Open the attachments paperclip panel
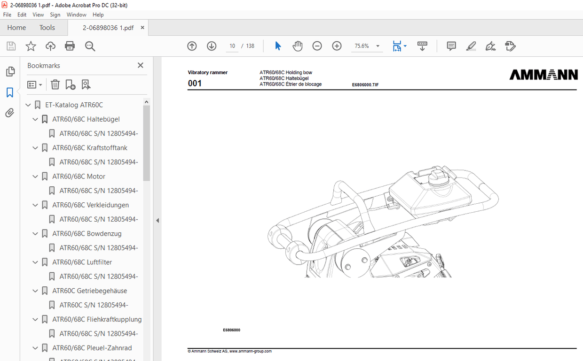The height and width of the screenshot is (361, 583). [10, 113]
